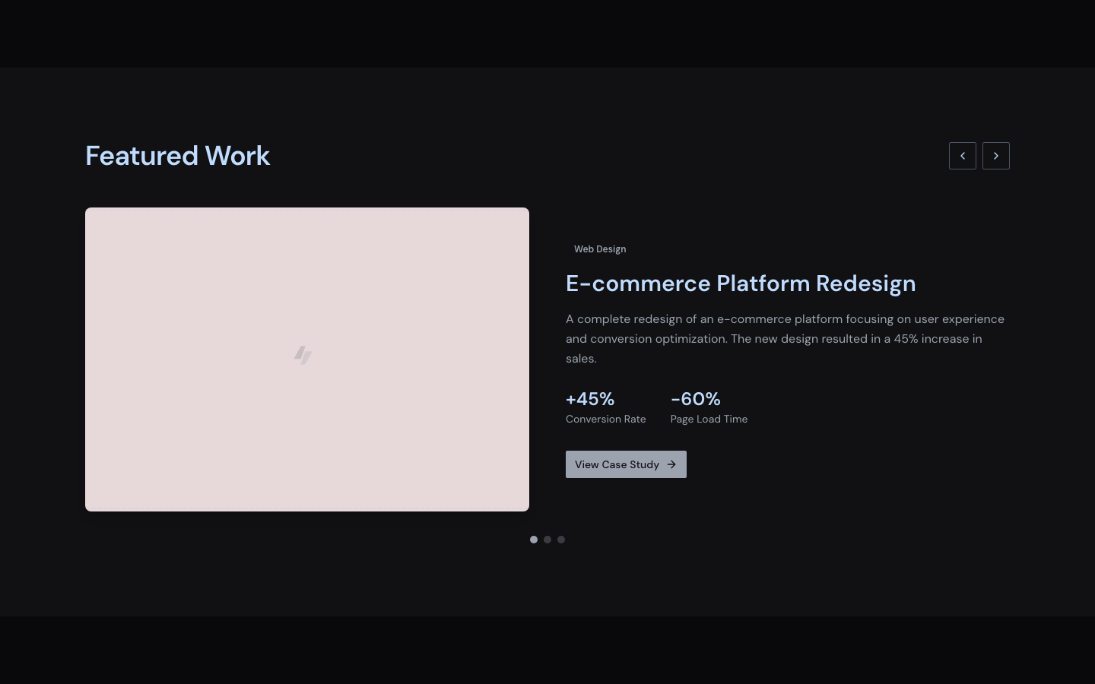The height and width of the screenshot is (684, 1095).
Task: Click the arrow icon inside View Case Study
Action: (x=671, y=464)
